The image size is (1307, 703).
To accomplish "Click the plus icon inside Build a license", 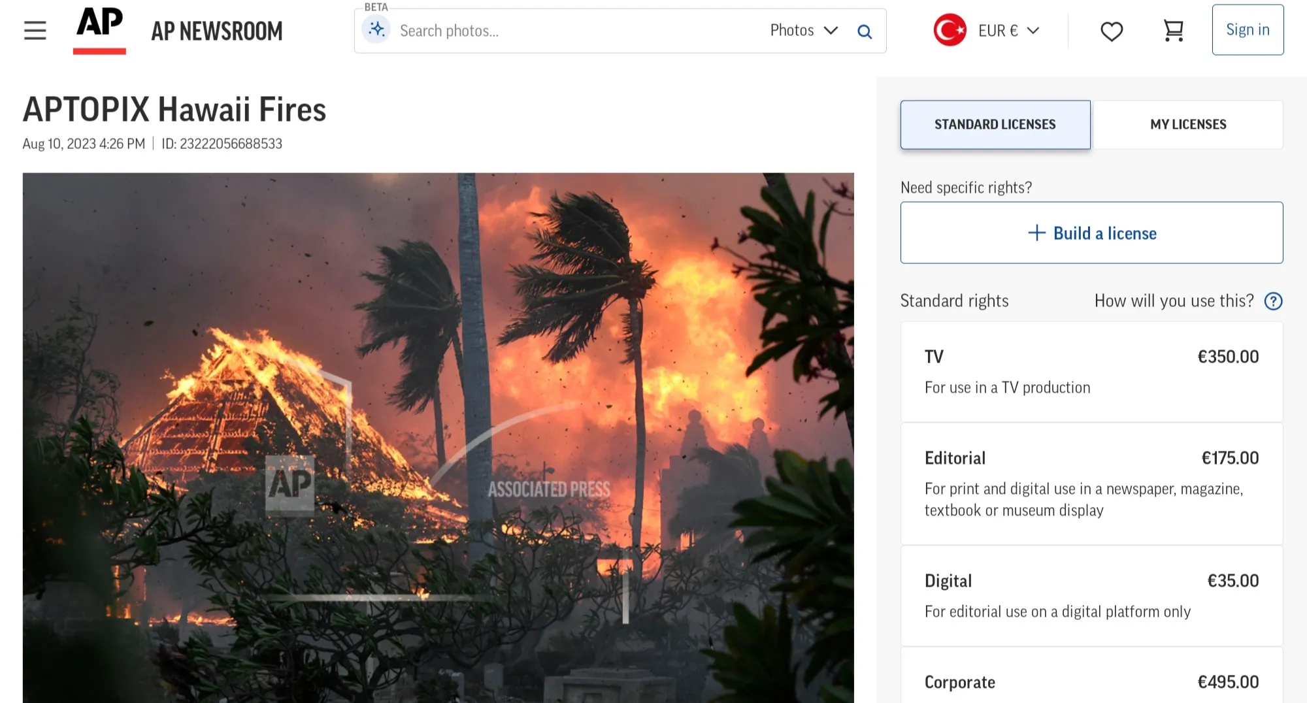I will pos(1036,233).
